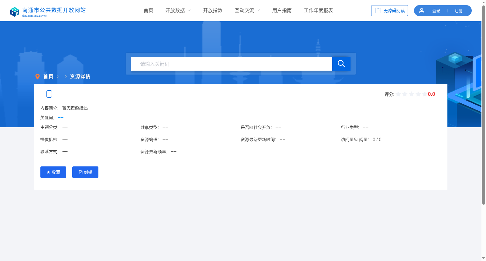This screenshot has width=486, height=261.
Task: Click the 提供机构 label
Action: (x=50, y=139)
